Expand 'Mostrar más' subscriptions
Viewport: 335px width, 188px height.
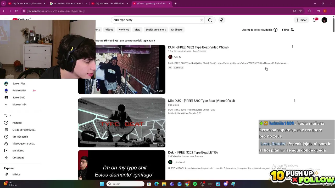coord(20,104)
